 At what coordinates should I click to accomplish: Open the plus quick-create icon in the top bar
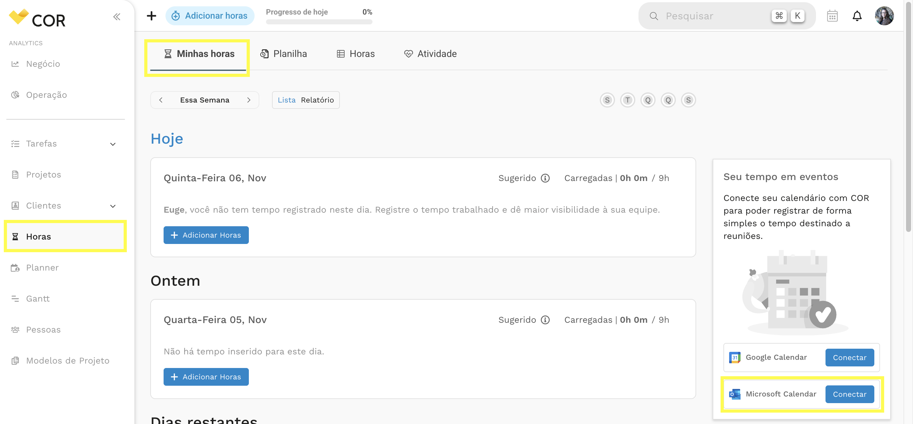[x=151, y=16]
